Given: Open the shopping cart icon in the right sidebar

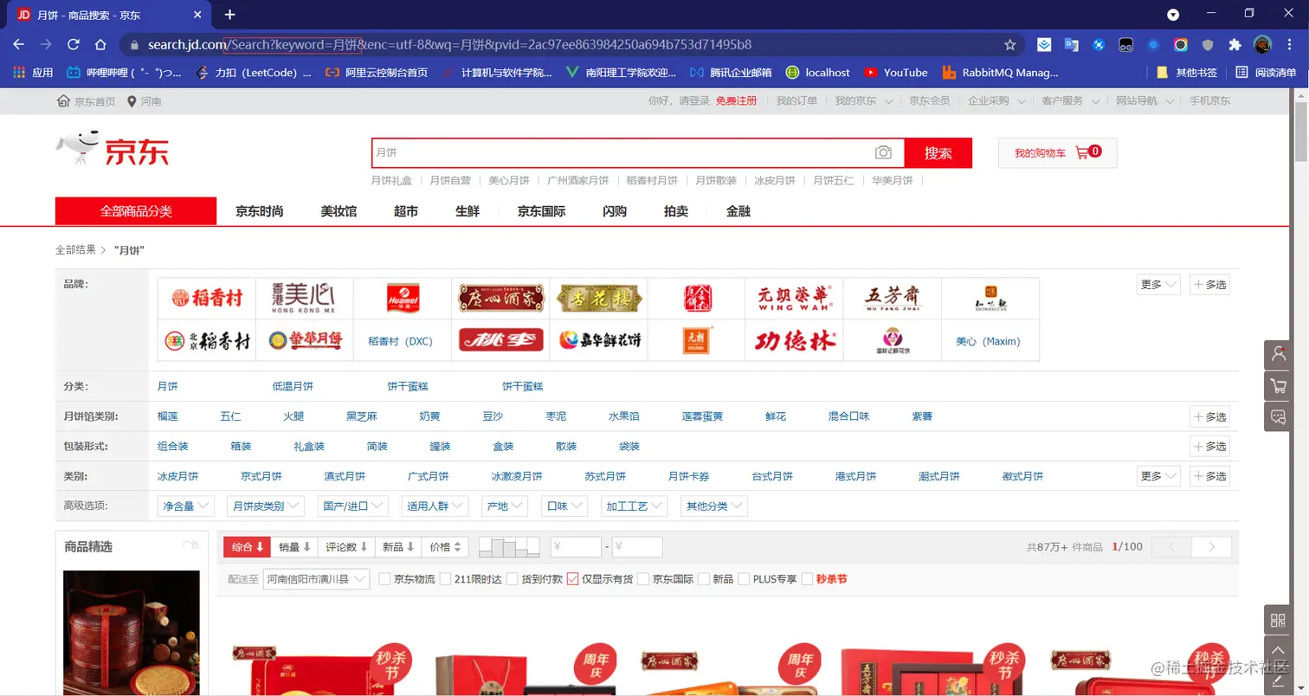Looking at the screenshot, I should tap(1278, 385).
